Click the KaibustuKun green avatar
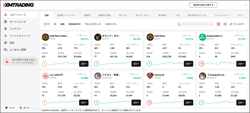The width and height of the screenshot is (250, 113). pyautogui.click(x=203, y=37)
